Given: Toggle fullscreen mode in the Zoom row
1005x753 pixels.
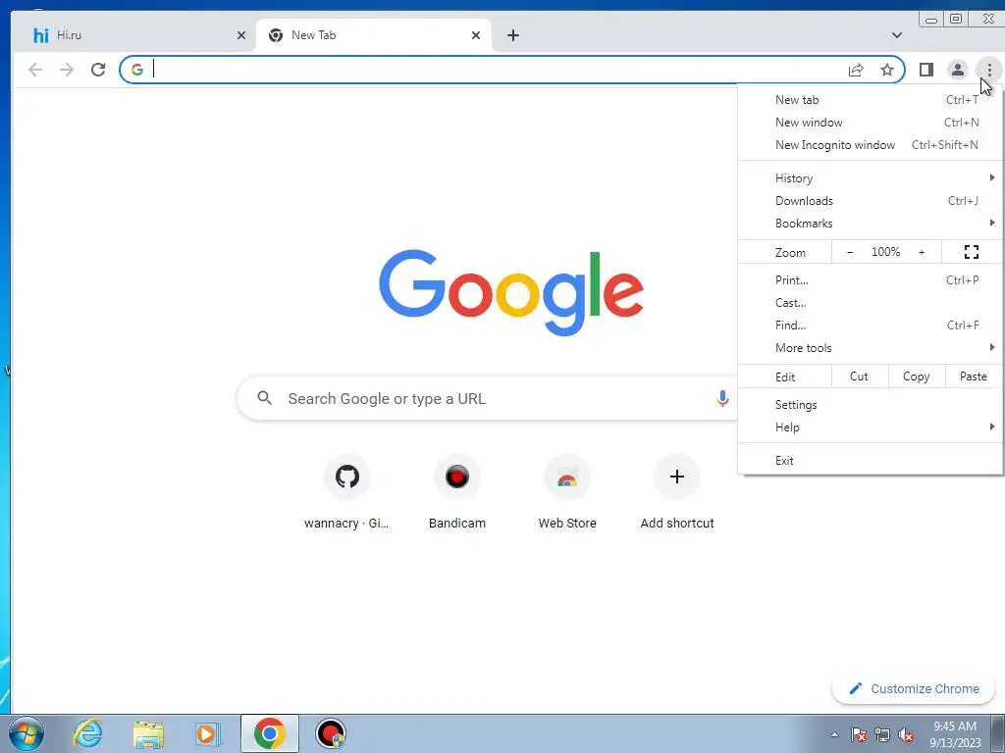Looking at the screenshot, I should point(972,252).
